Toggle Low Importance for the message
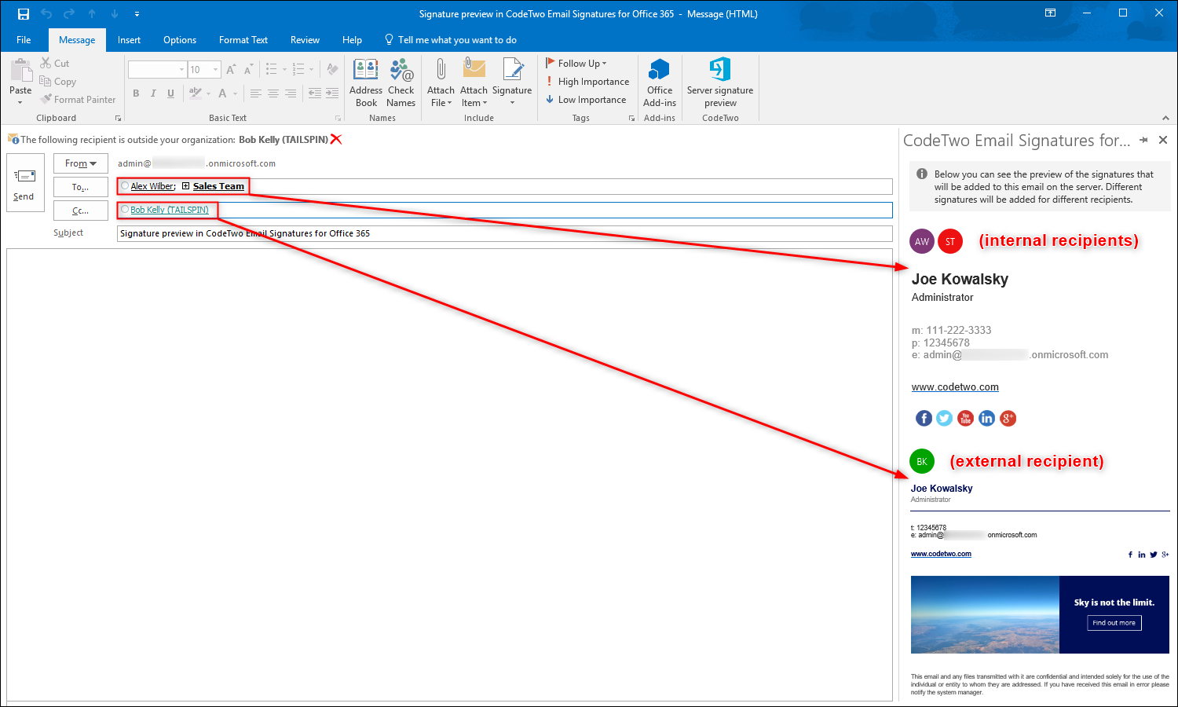 [x=586, y=100]
